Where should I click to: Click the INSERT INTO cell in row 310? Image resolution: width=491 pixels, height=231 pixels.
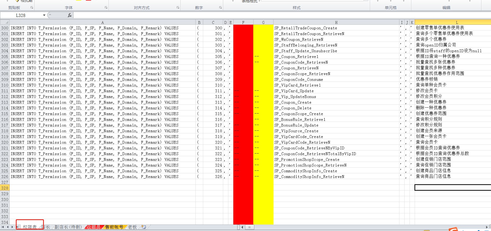pos(103,85)
